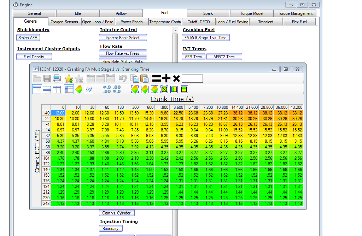Click the value input field in toolbar
Screen dimensions: 362x236
[192, 78]
